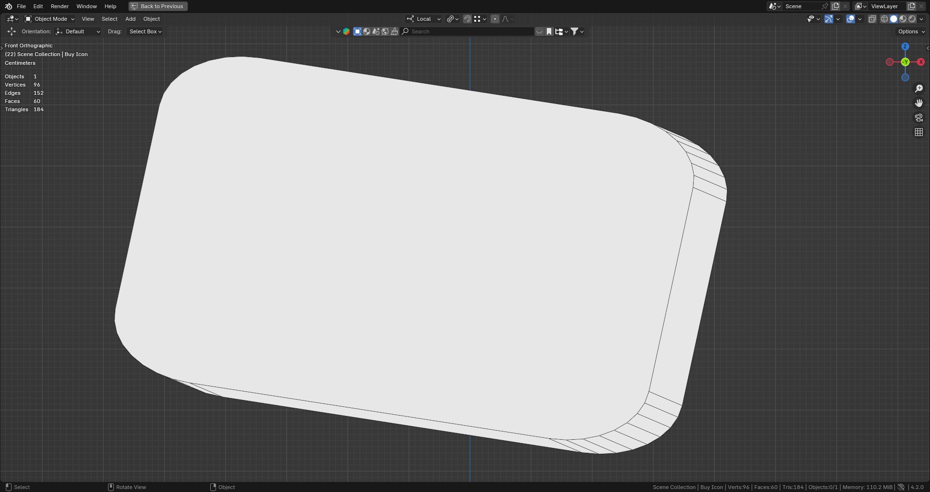Toggle the object asset filter
The height and width of the screenshot is (492, 930).
(357, 31)
